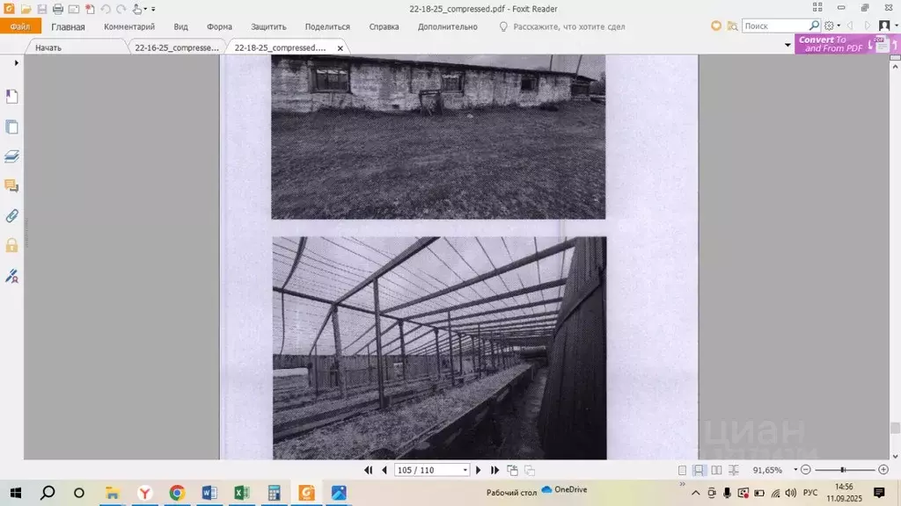
Task: Open the Комментарий ribbon tab
Action: click(129, 27)
